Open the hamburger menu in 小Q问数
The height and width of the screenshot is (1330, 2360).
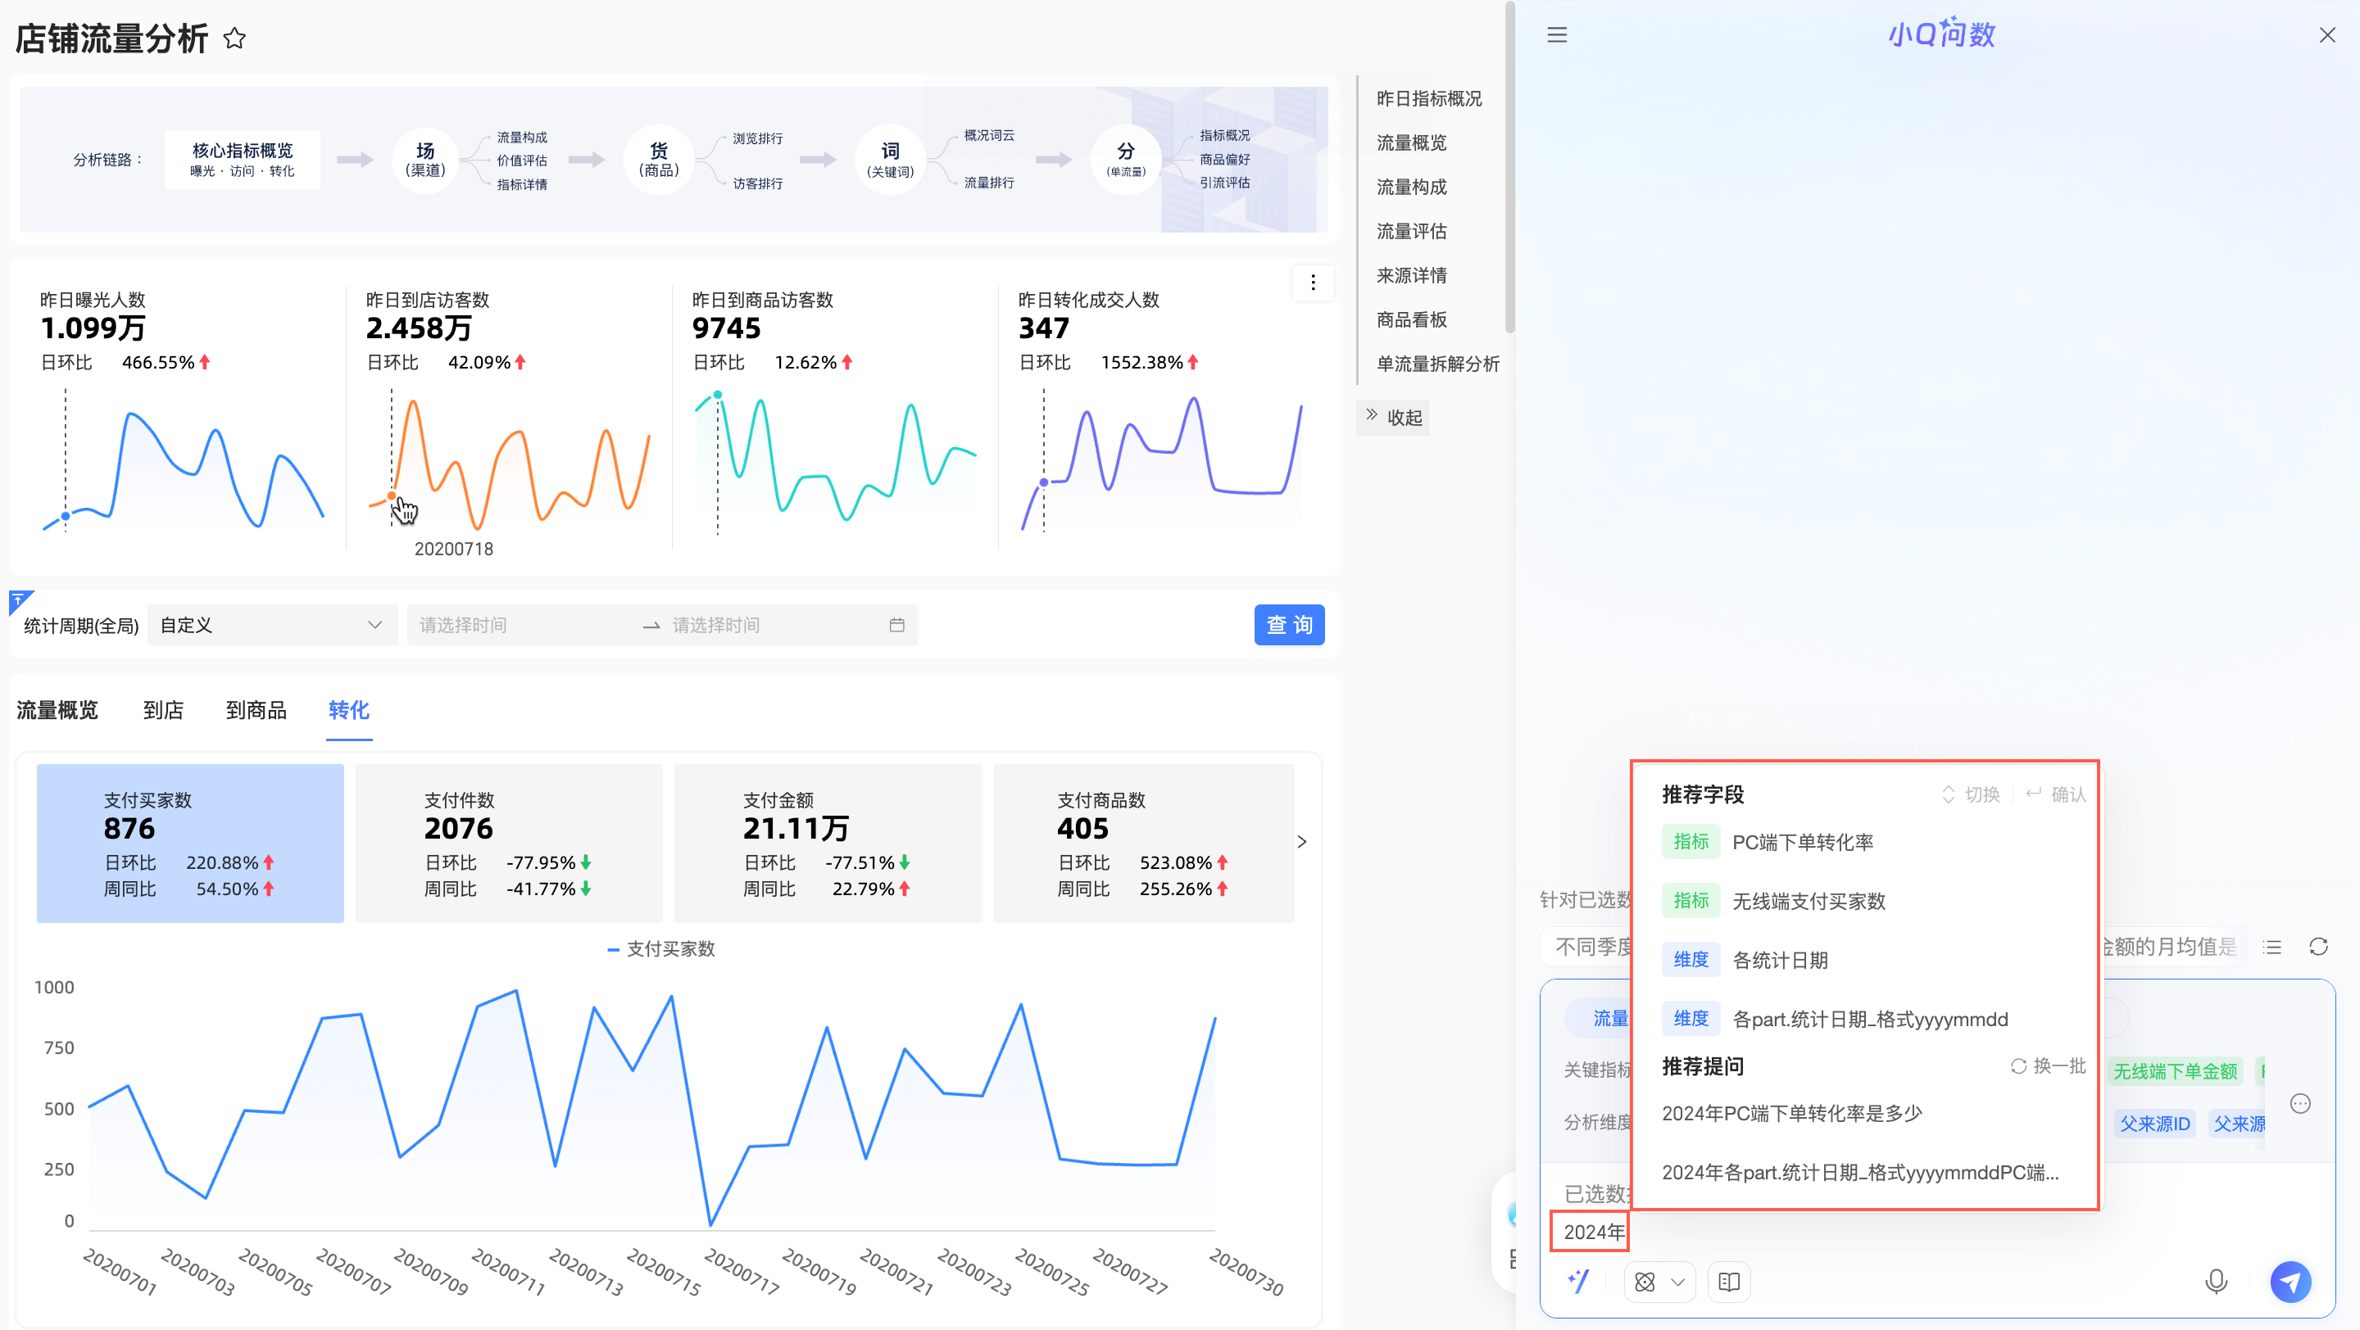(x=1558, y=34)
